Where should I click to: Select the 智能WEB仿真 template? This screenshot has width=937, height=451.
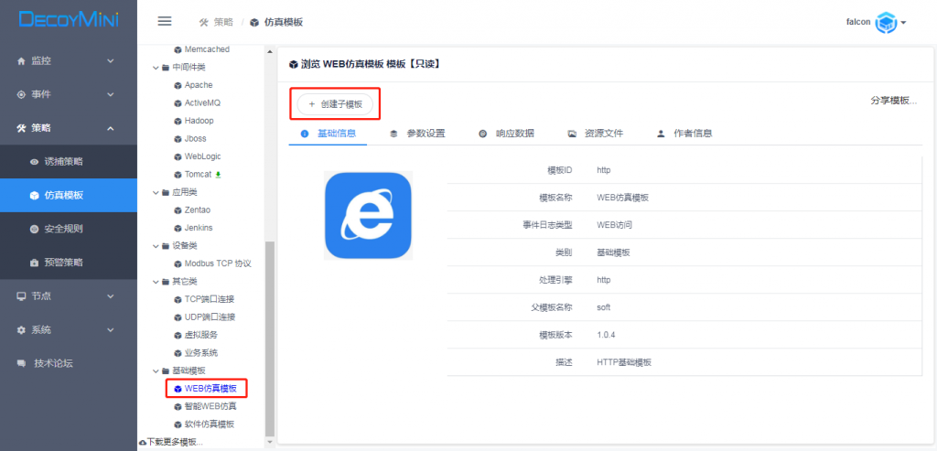(x=210, y=407)
